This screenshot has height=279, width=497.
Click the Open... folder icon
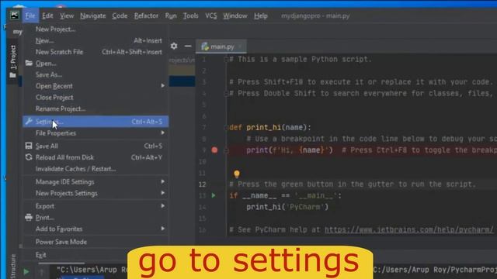(x=29, y=63)
